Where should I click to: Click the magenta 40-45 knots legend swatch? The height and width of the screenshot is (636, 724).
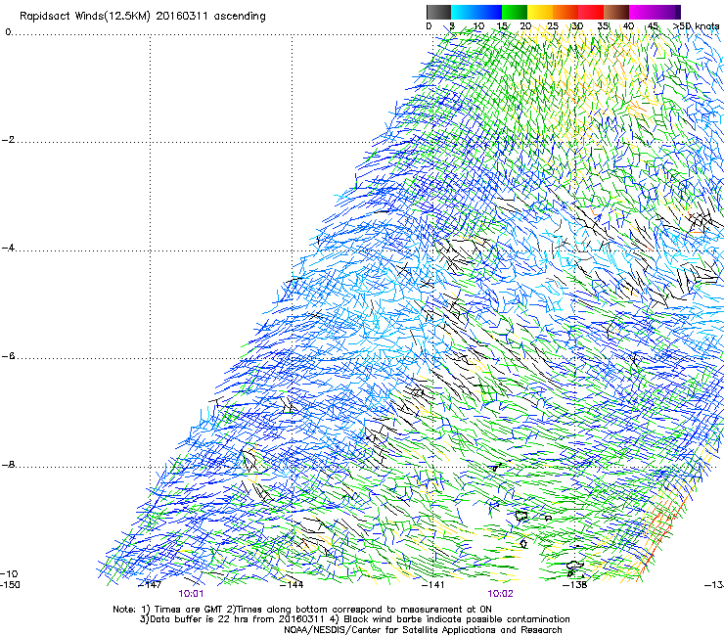click(642, 12)
